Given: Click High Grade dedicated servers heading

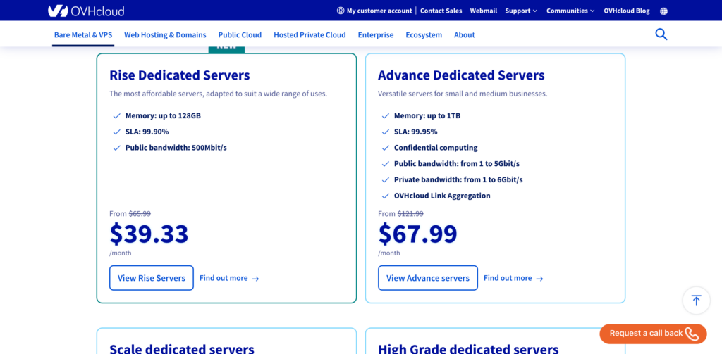Looking at the screenshot, I should [468, 348].
